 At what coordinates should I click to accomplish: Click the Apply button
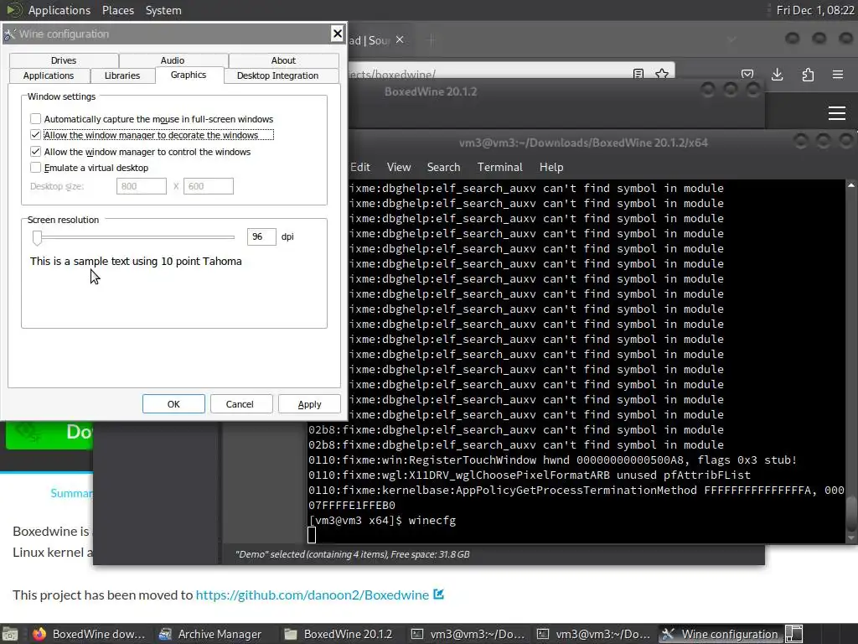coord(309,404)
